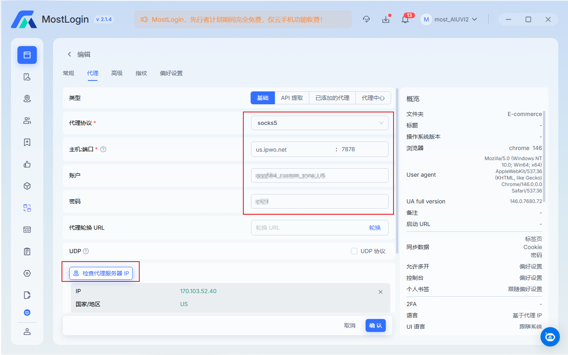Click the 基于代理 IP language value
The width and height of the screenshot is (568, 355).
point(527,315)
